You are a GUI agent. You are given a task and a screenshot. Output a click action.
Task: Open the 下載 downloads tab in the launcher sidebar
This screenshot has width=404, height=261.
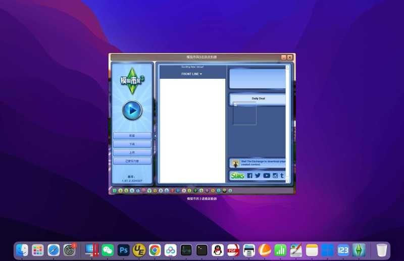click(x=132, y=144)
